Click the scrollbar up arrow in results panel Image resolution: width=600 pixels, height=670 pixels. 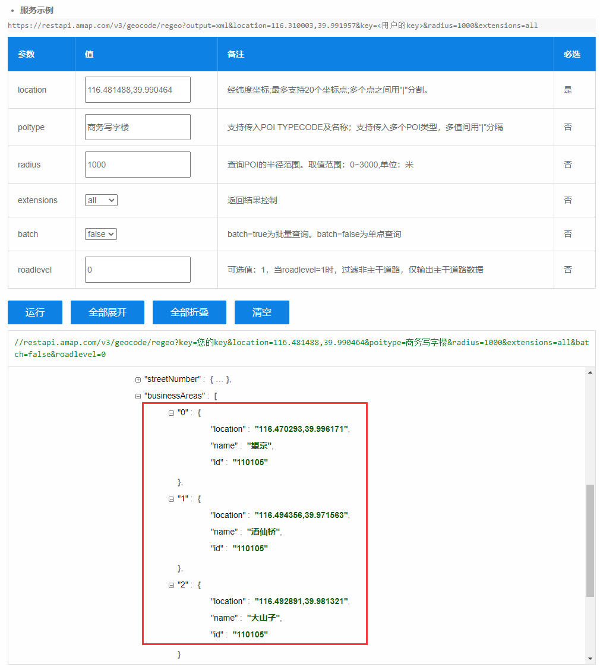coord(590,373)
